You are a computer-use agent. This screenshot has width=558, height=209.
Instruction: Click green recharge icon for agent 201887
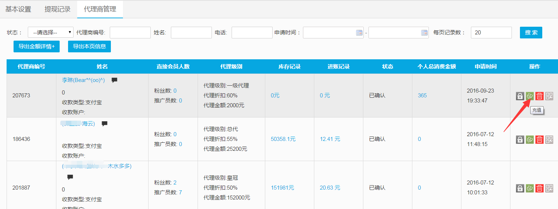pos(529,188)
